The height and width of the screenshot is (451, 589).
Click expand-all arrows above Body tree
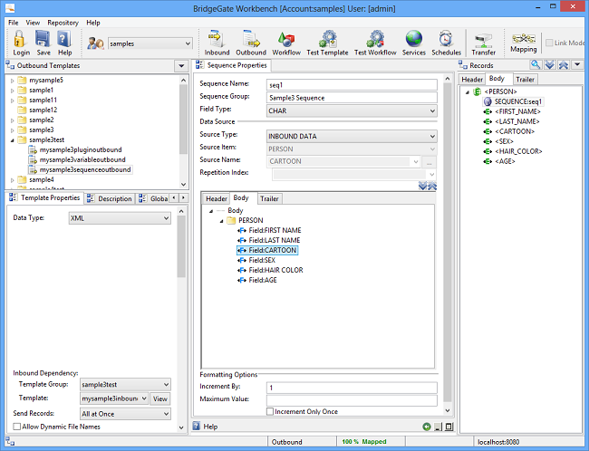click(x=422, y=186)
